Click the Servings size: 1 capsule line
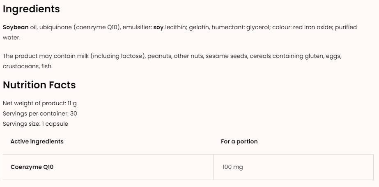This screenshot has height=187, width=379. click(35, 124)
